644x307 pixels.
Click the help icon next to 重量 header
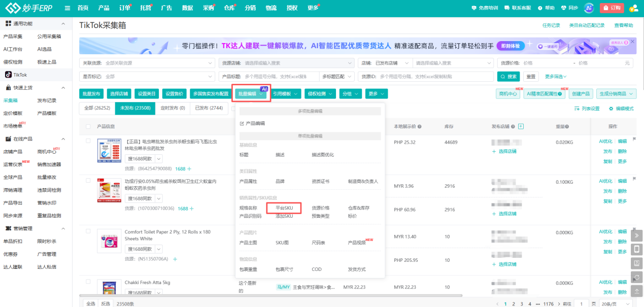point(567,126)
